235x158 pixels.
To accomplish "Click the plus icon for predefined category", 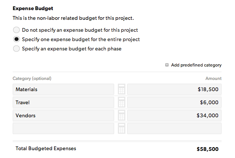I will [x=167, y=65].
